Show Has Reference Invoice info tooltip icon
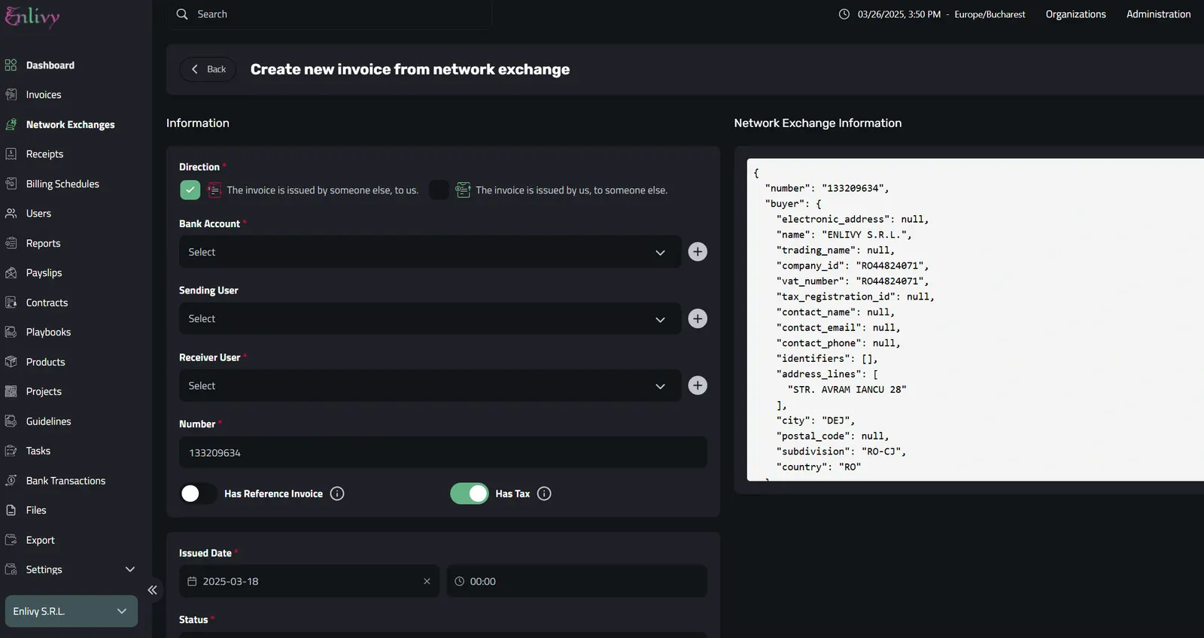The width and height of the screenshot is (1204, 638). [337, 494]
